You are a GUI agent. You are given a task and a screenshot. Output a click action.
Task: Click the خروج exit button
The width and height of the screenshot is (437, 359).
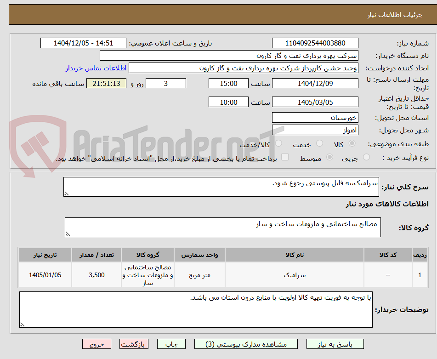(96, 344)
